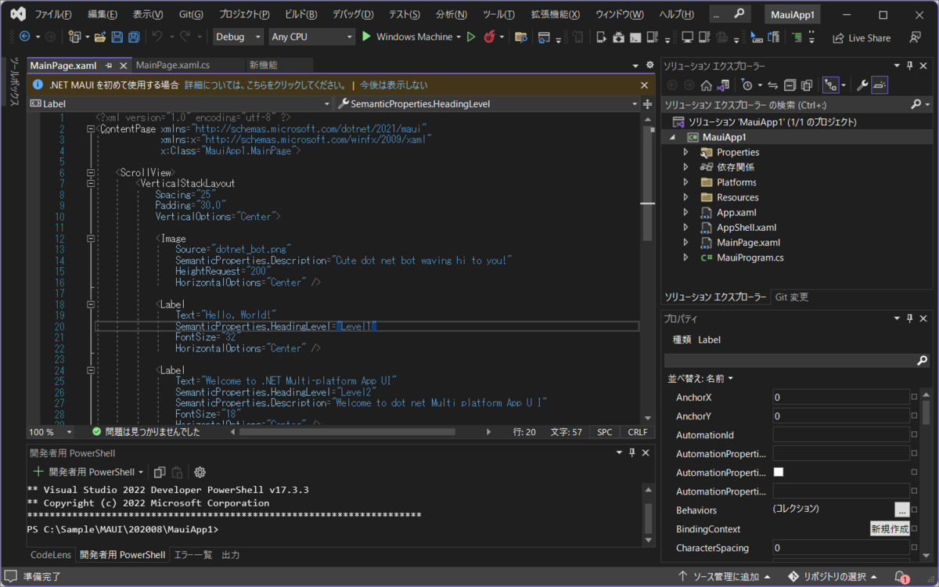Open the Any CPU platform dropdown

tap(311, 37)
